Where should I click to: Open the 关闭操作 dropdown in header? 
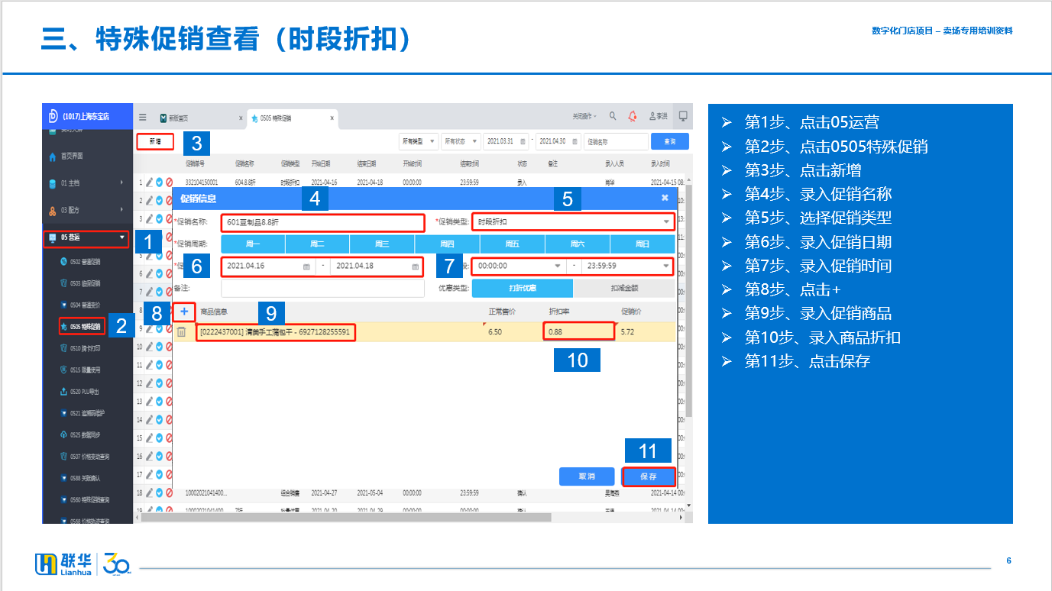(x=584, y=116)
